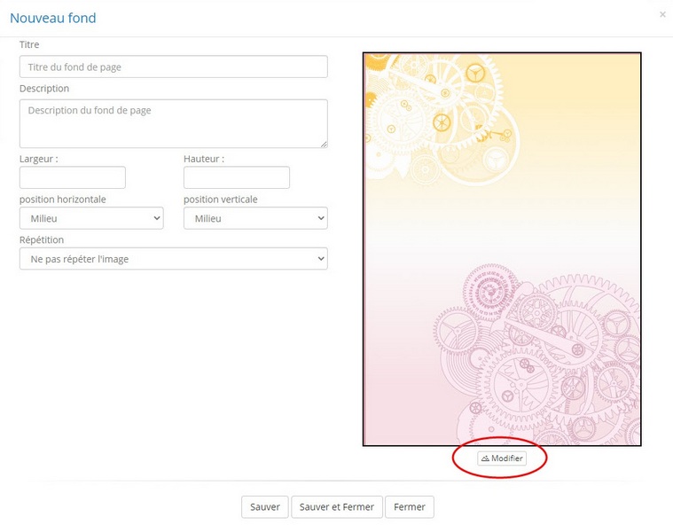
Task: Click the position horizontale label
Action: point(63,200)
